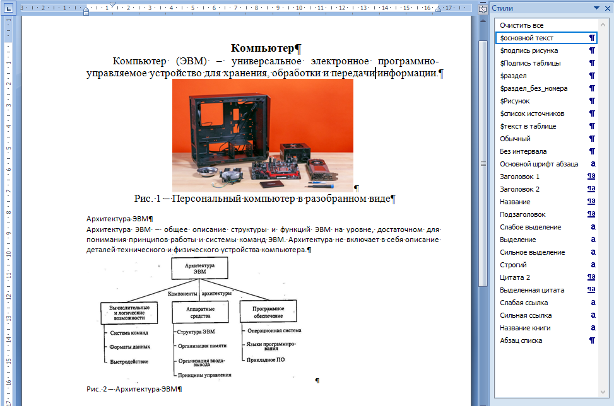Close the Стили pane
The height and width of the screenshot is (406, 614).
(x=607, y=8)
